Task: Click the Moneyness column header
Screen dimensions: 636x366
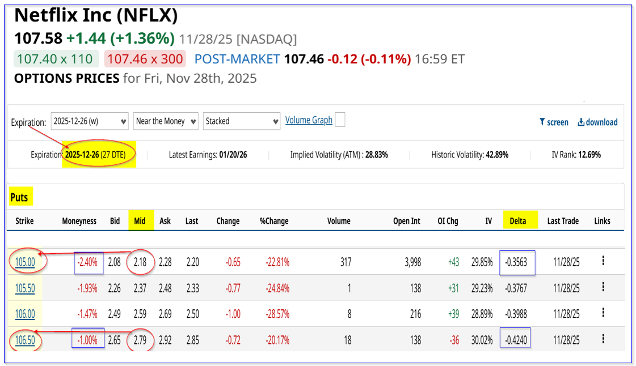Action: pos(79,221)
